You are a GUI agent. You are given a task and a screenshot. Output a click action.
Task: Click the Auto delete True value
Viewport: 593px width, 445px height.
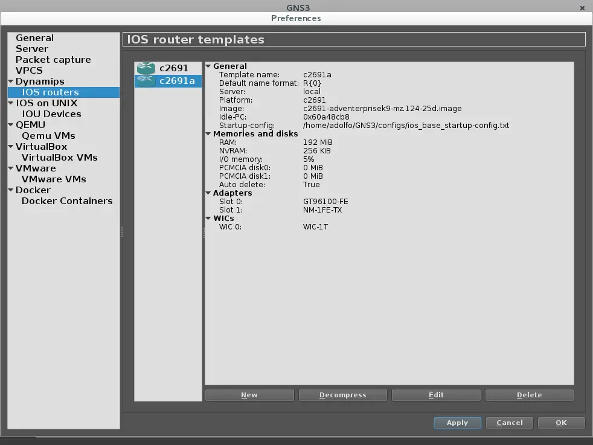[311, 185]
